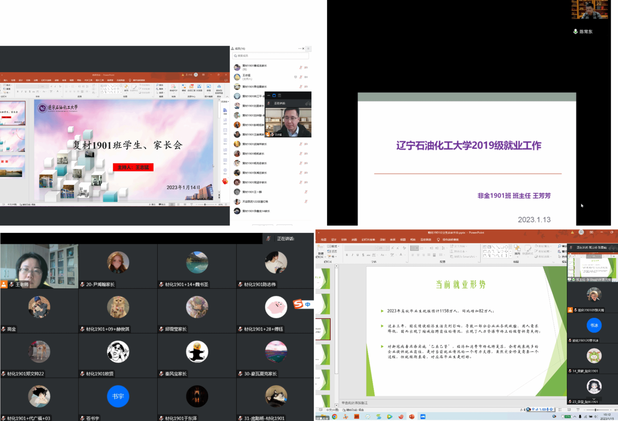This screenshot has width=618, height=421.
Task: Click 保存到百度网盘 icon in top-left ribbon
Action: pos(219,89)
